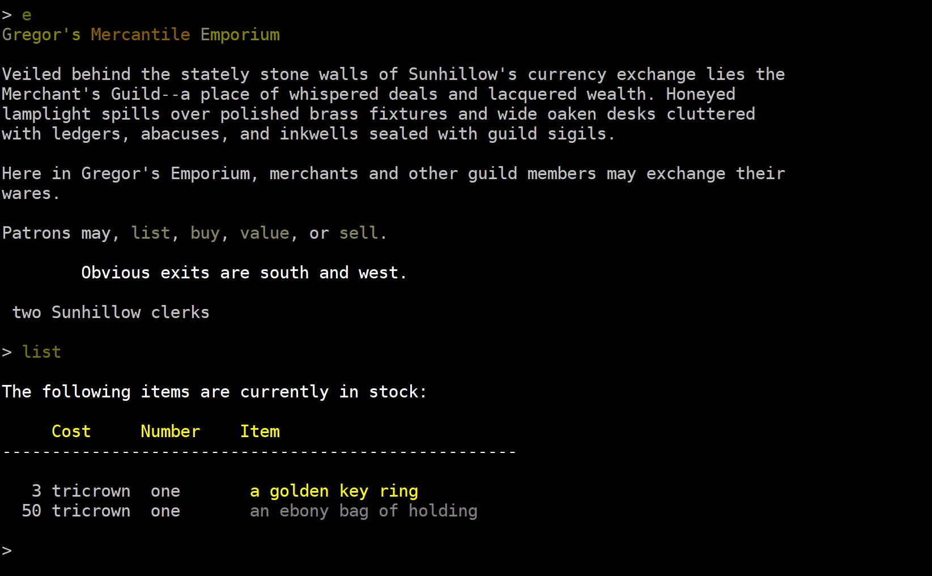Click the word 'south' in exits line

point(284,273)
